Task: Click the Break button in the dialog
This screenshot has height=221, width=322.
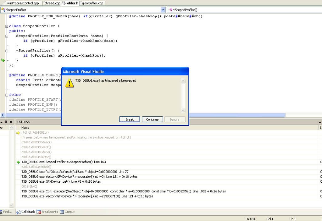Action: 130,119
